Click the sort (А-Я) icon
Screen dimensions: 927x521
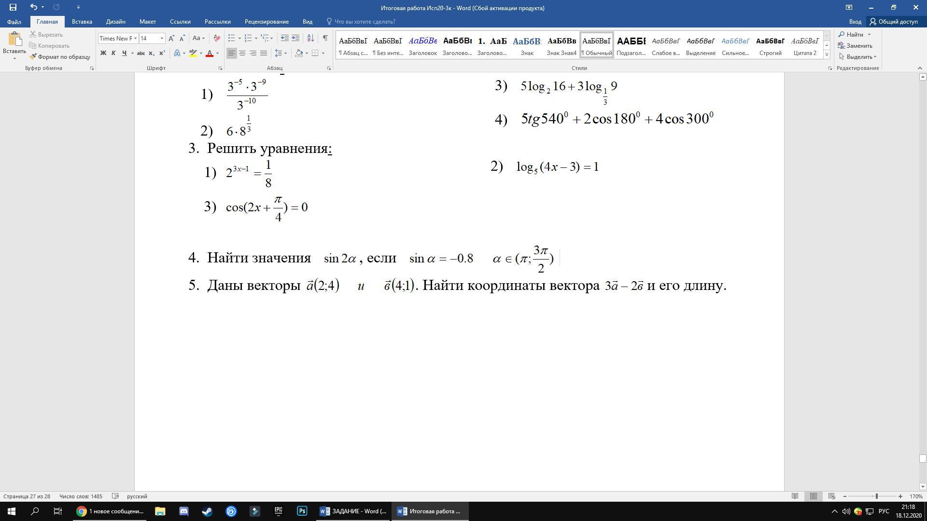(310, 38)
